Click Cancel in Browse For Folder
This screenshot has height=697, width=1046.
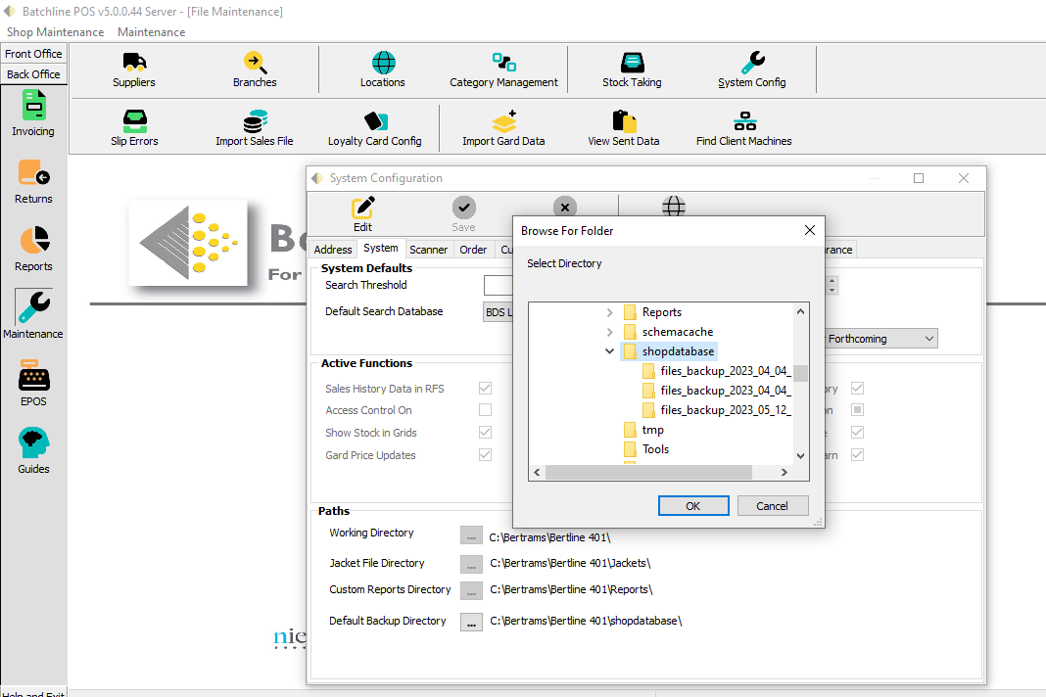(773, 505)
